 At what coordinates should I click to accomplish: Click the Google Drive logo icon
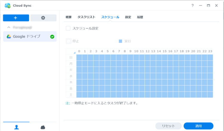(9, 36)
